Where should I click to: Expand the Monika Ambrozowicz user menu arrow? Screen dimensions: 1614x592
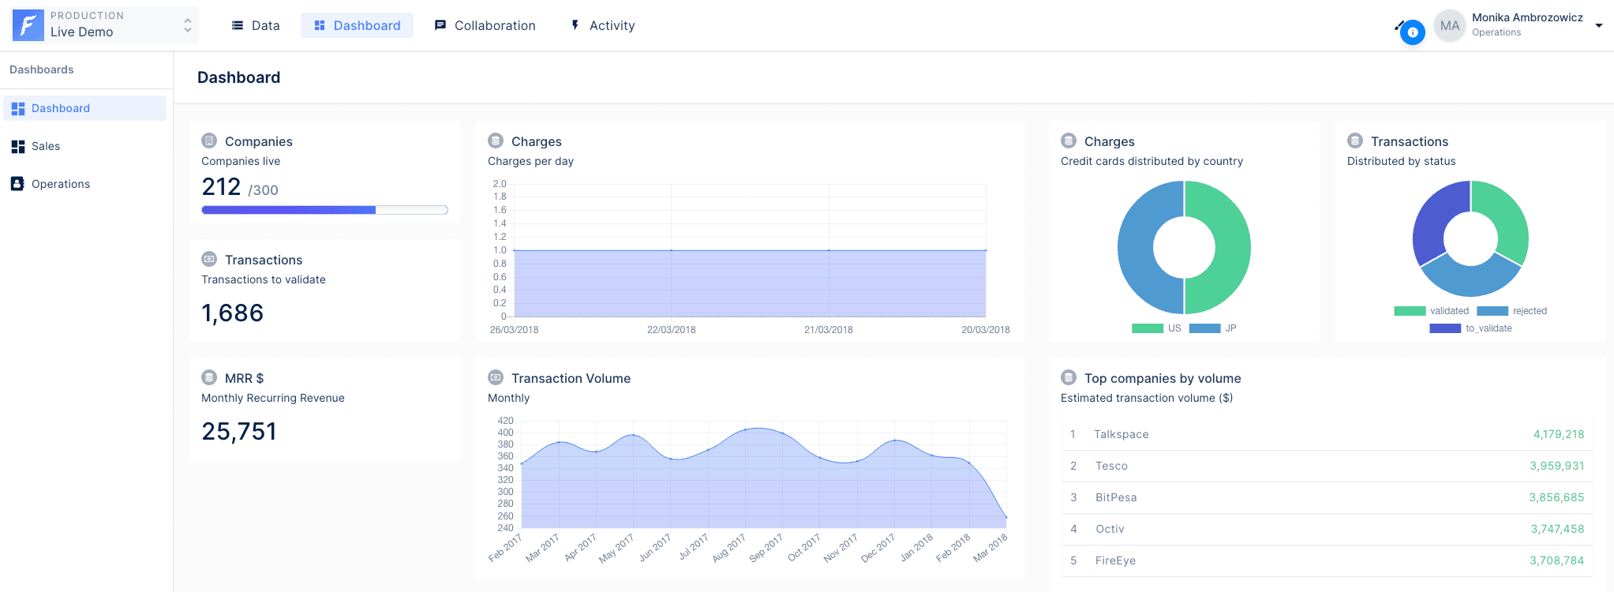coord(1599,25)
